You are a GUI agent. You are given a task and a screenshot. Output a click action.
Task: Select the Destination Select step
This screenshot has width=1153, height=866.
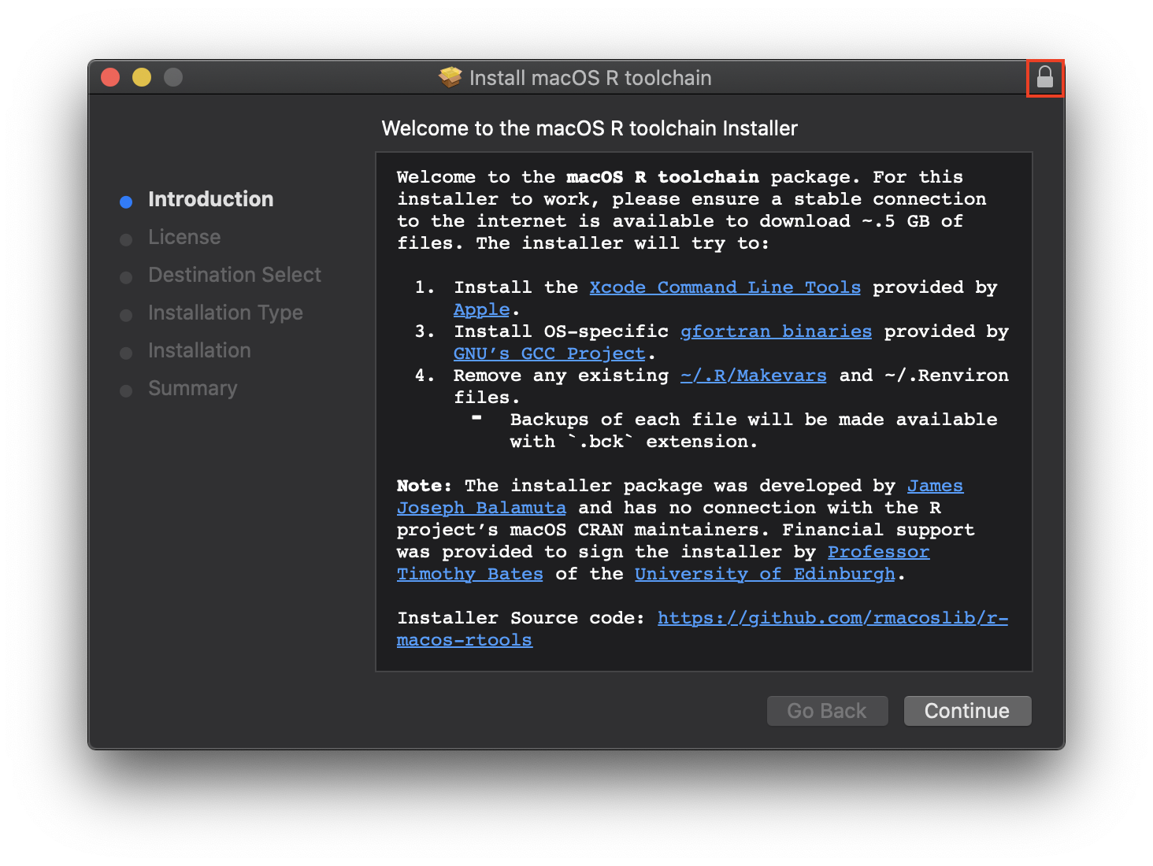pyautogui.click(x=235, y=275)
